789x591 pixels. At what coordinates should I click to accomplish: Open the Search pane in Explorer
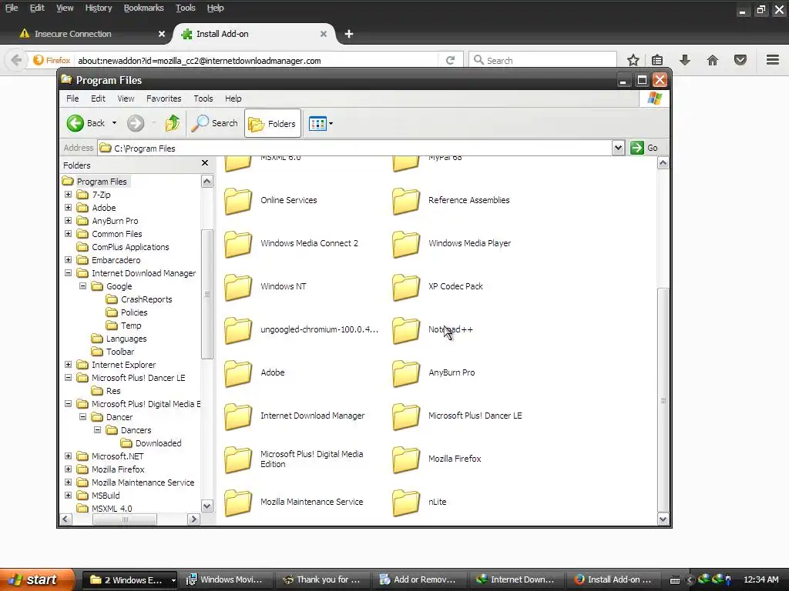tap(215, 123)
